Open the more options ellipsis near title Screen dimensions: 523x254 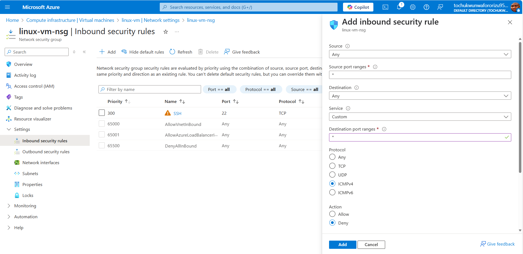(177, 32)
